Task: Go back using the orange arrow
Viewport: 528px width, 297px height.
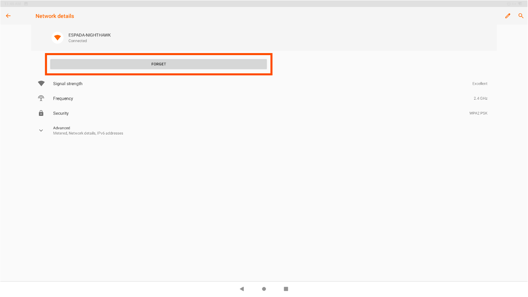Action: pos(8,16)
